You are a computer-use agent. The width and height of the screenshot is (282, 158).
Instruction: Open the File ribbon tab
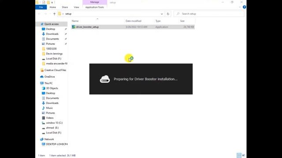point(41,7)
